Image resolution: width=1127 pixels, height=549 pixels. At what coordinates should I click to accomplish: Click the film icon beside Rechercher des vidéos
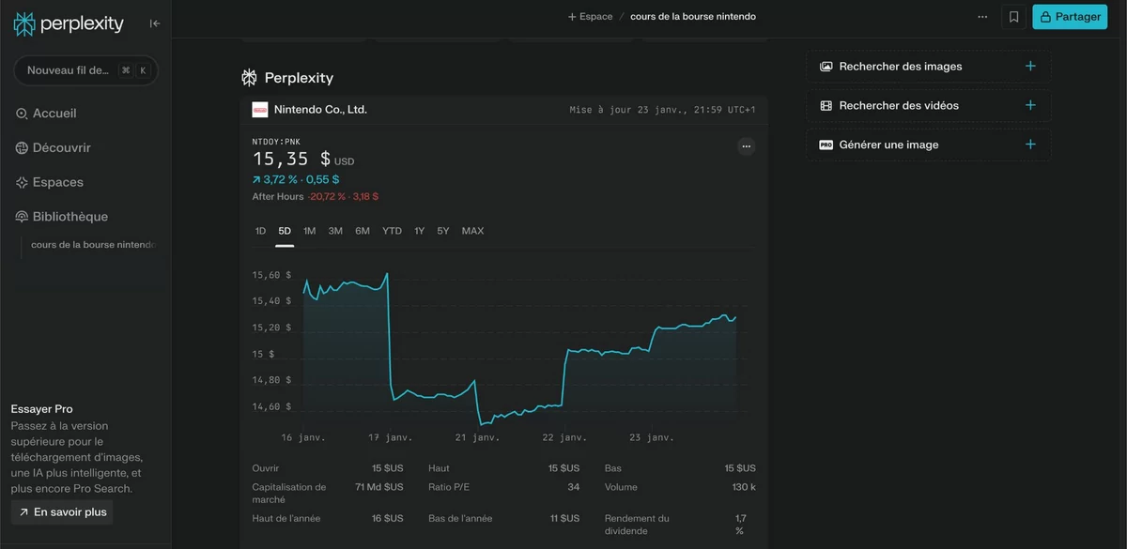[x=826, y=106]
